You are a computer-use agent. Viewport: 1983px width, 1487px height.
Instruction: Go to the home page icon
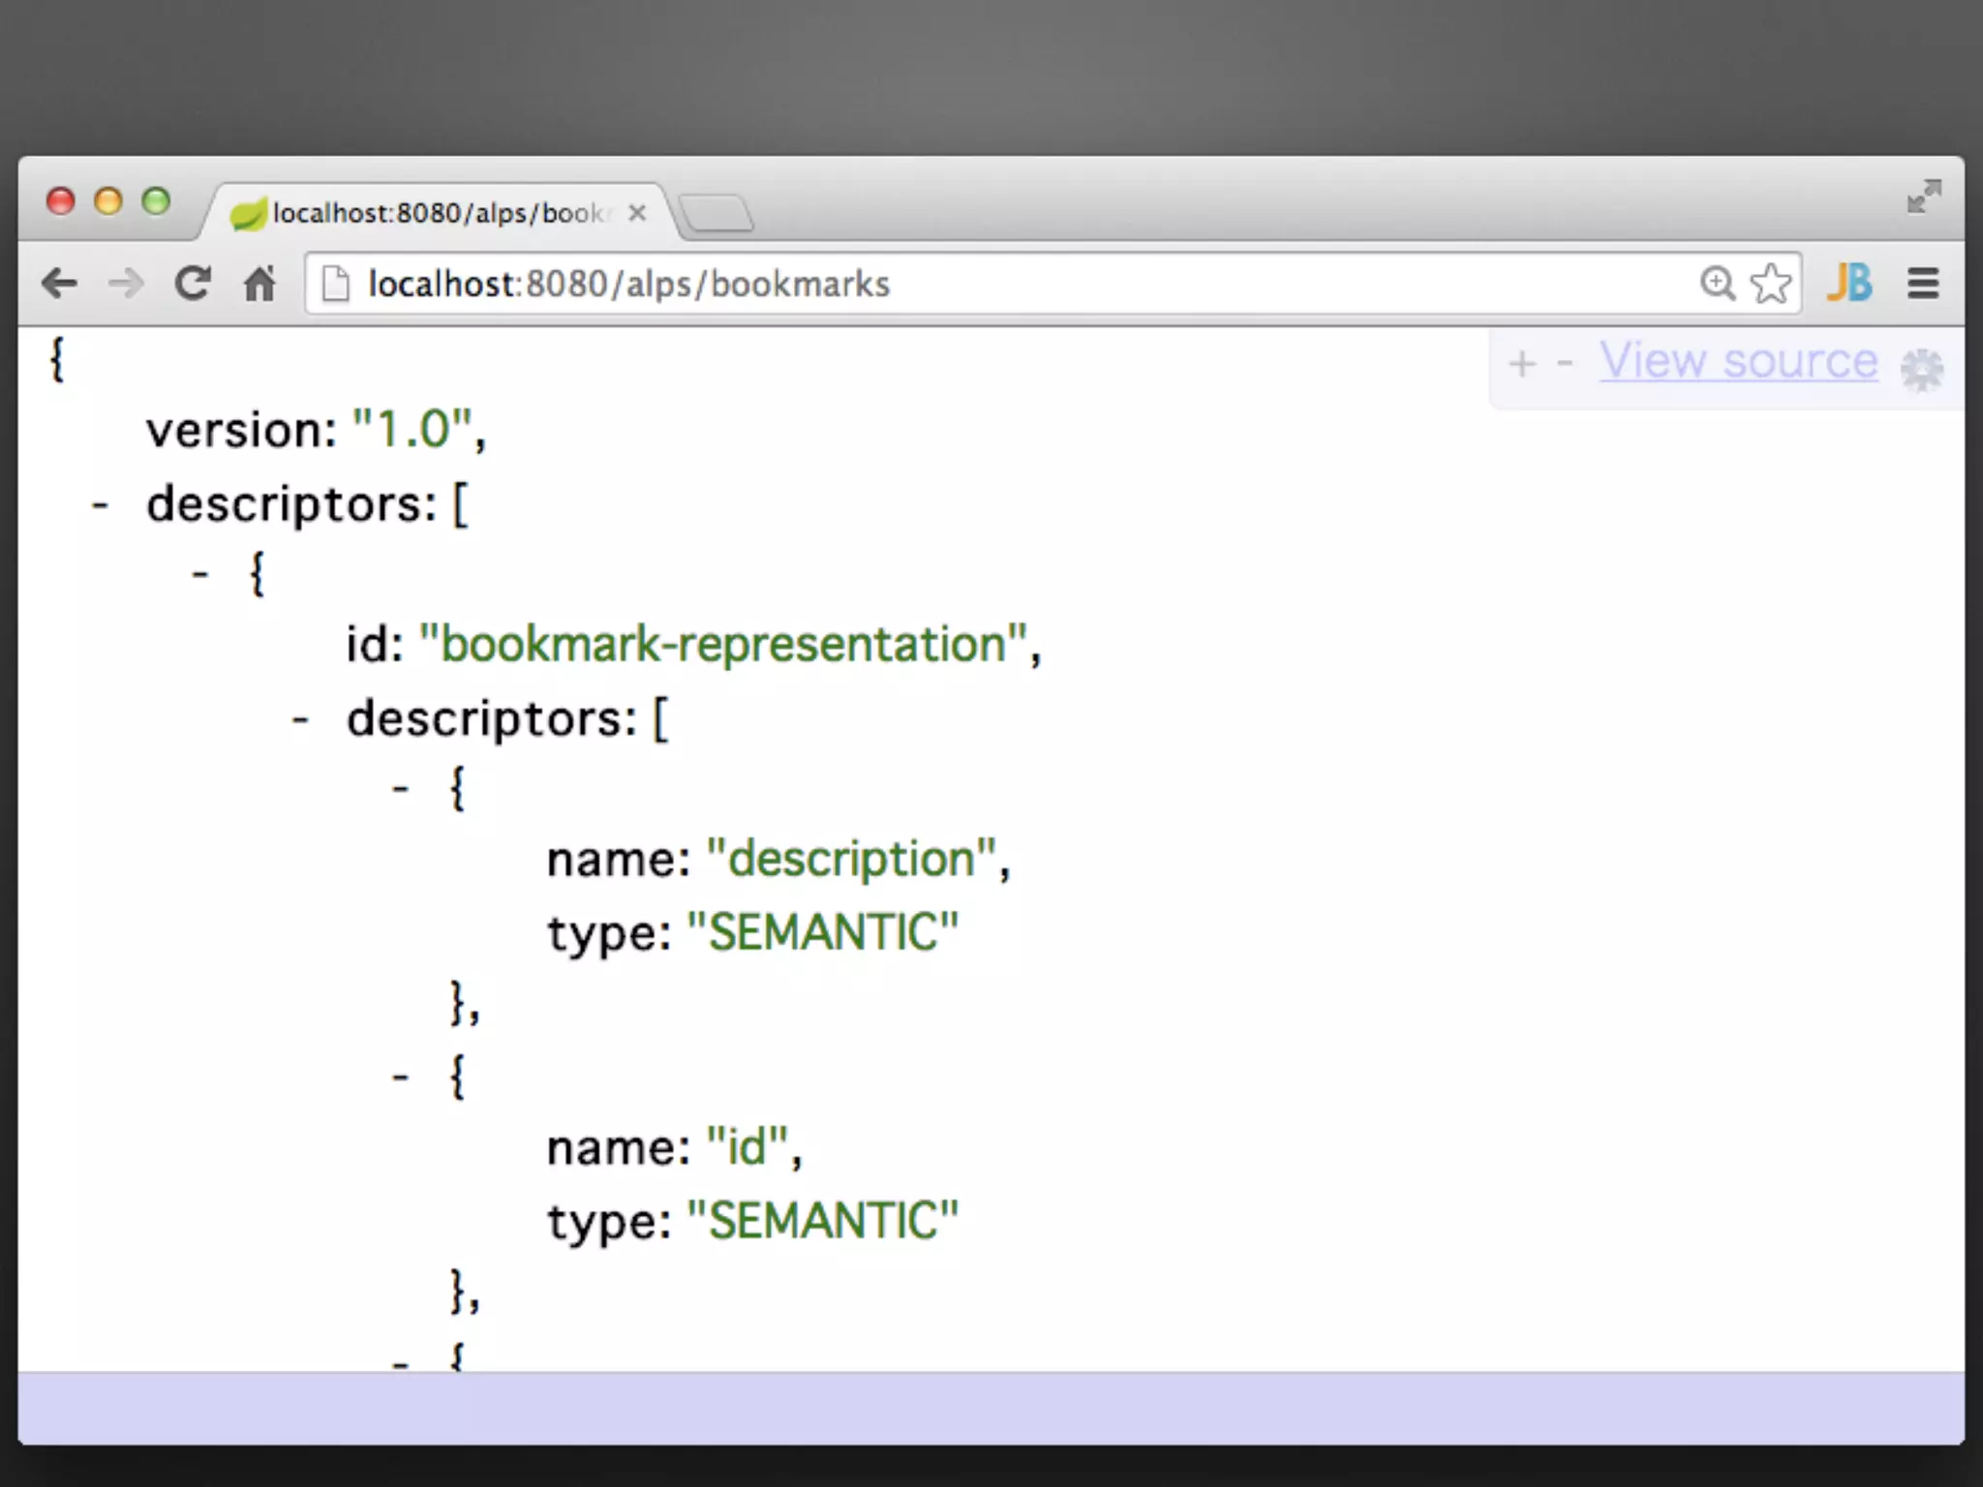point(259,284)
